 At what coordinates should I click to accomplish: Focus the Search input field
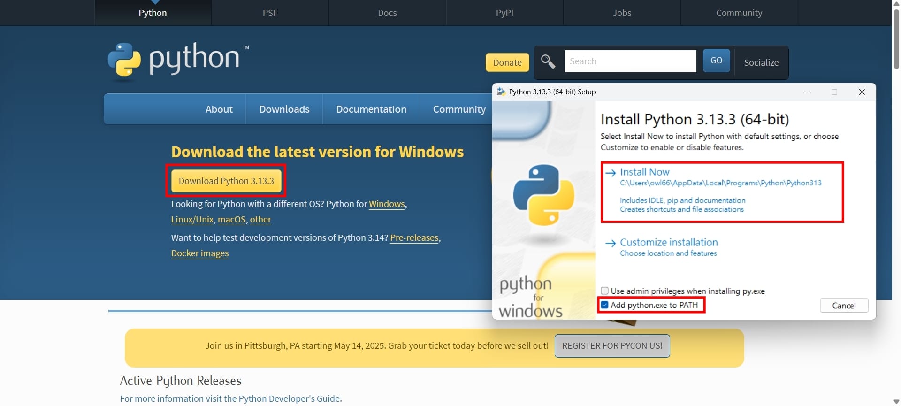pos(630,61)
